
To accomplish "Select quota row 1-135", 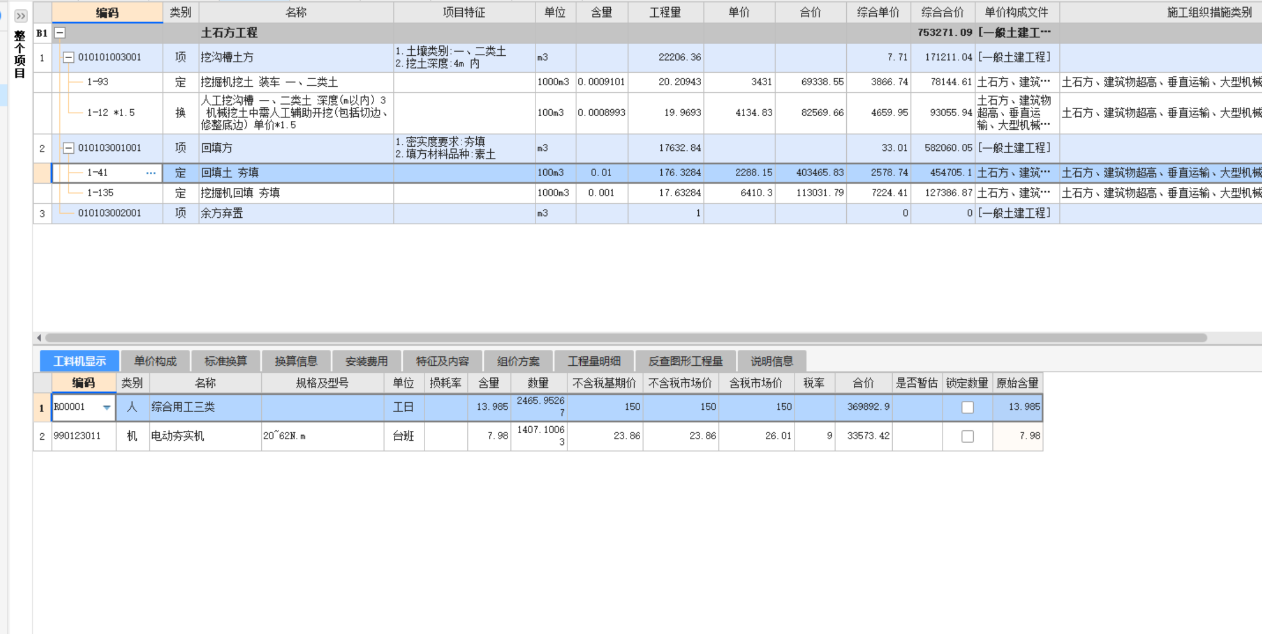I will coord(647,193).
